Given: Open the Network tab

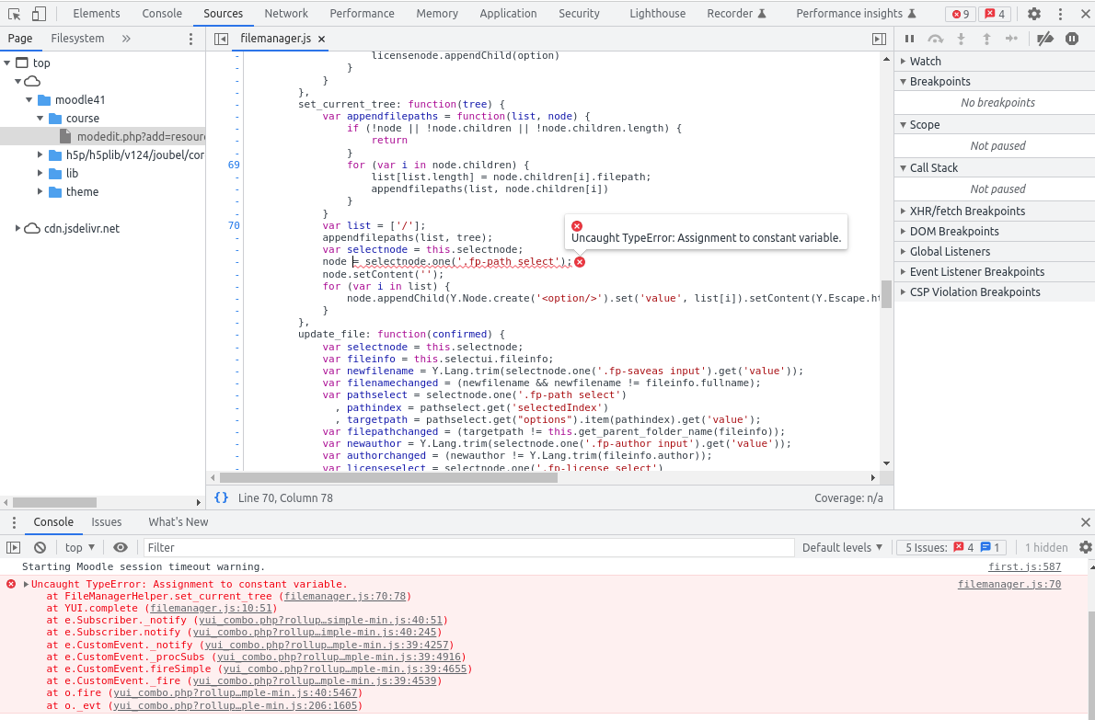Looking at the screenshot, I should pyautogui.click(x=285, y=13).
